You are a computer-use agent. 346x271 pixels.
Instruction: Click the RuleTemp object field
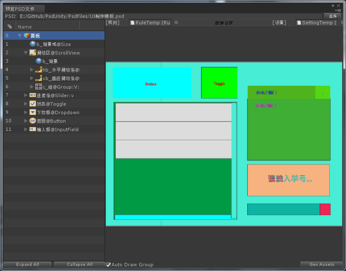coord(150,23)
